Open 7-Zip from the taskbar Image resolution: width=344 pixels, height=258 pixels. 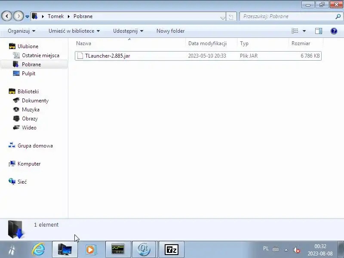172,250
